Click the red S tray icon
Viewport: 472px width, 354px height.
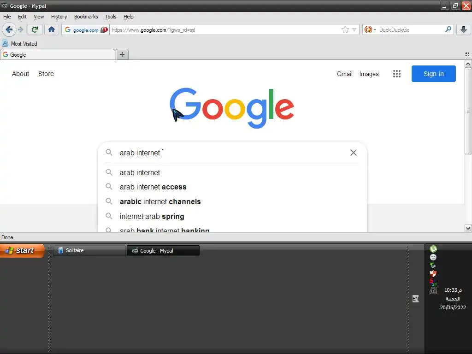tap(433, 282)
